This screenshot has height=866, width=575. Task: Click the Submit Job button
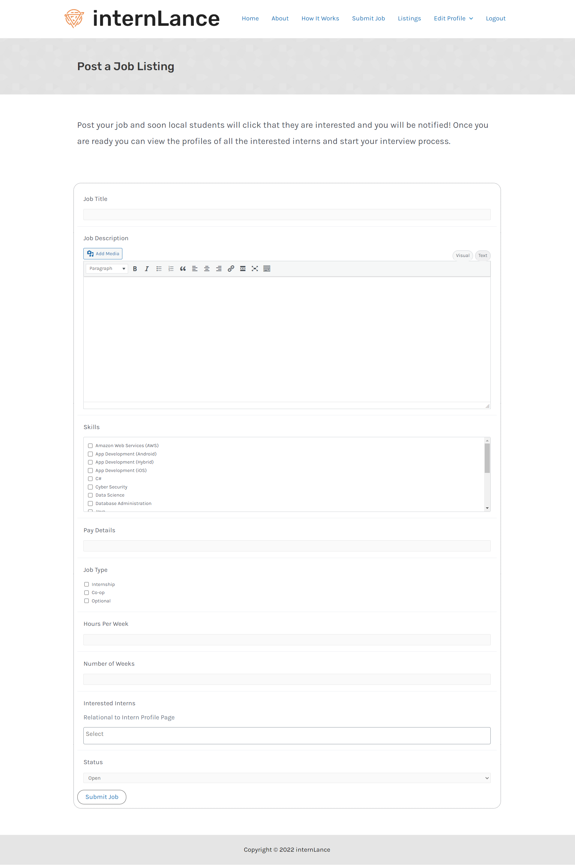coord(102,797)
